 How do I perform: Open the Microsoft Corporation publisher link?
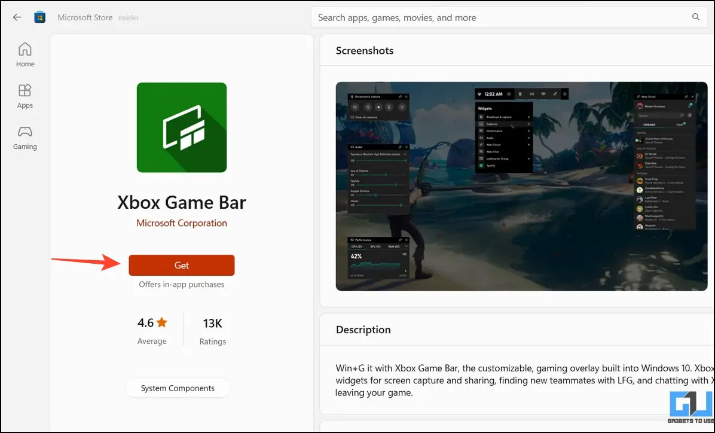[182, 223]
